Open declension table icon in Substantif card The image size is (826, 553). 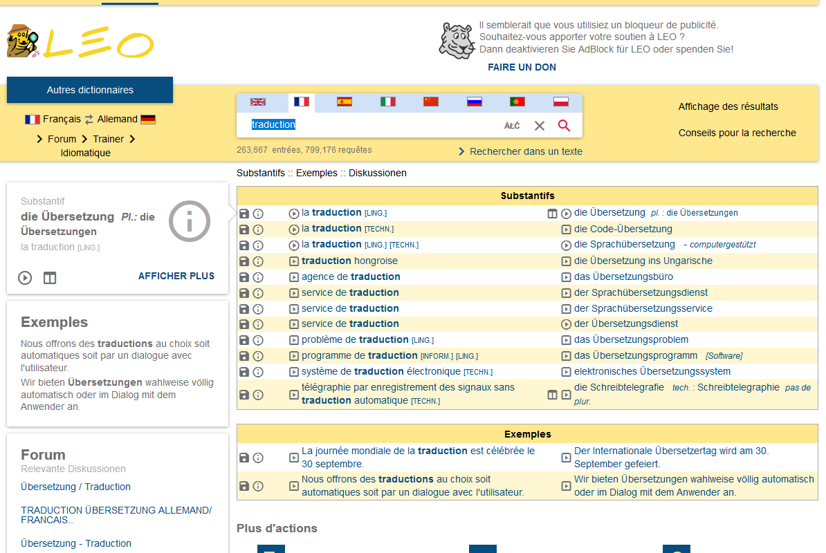click(50, 278)
